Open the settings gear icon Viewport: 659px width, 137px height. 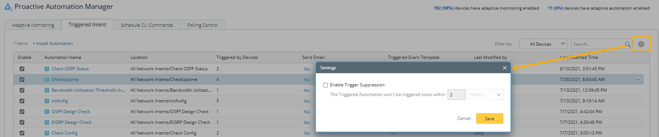coord(641,44)
